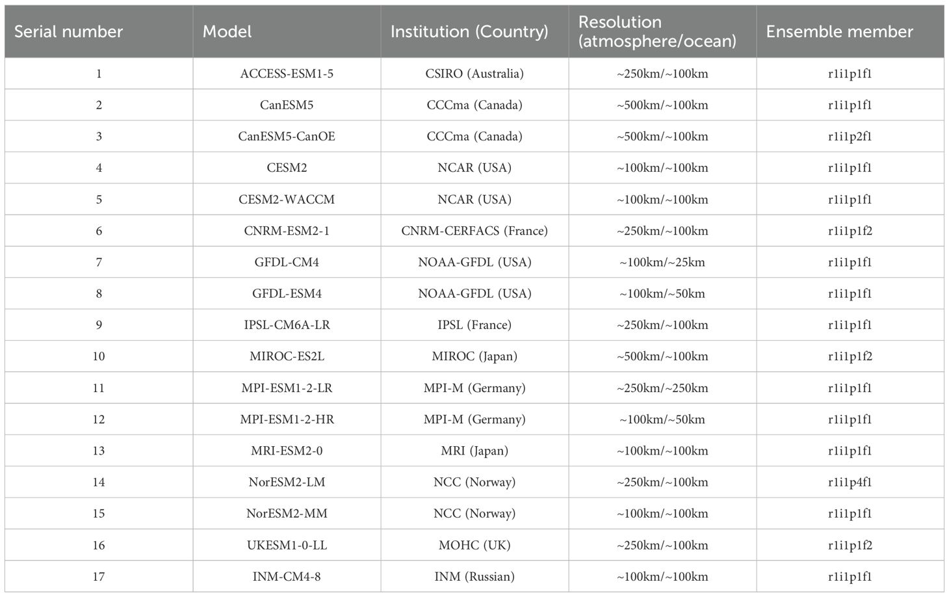
Task: Select the IPSL-CM6A-LR model cell
Action: pos(287,325)
